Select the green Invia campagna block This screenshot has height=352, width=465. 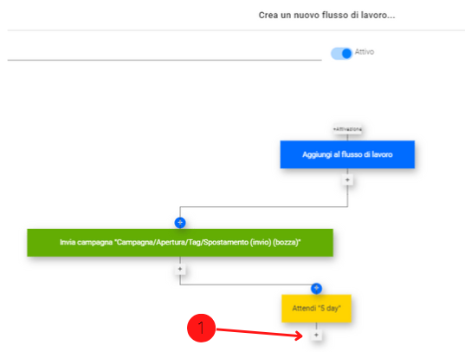point(180,243)
